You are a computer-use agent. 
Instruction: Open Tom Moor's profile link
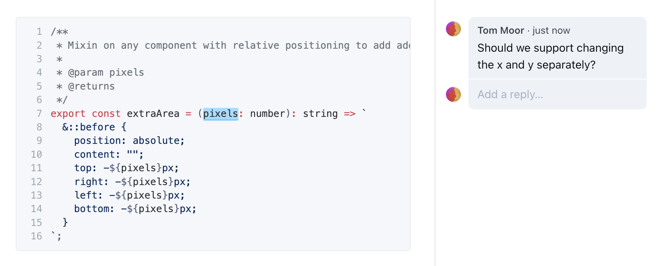(501, 30)
